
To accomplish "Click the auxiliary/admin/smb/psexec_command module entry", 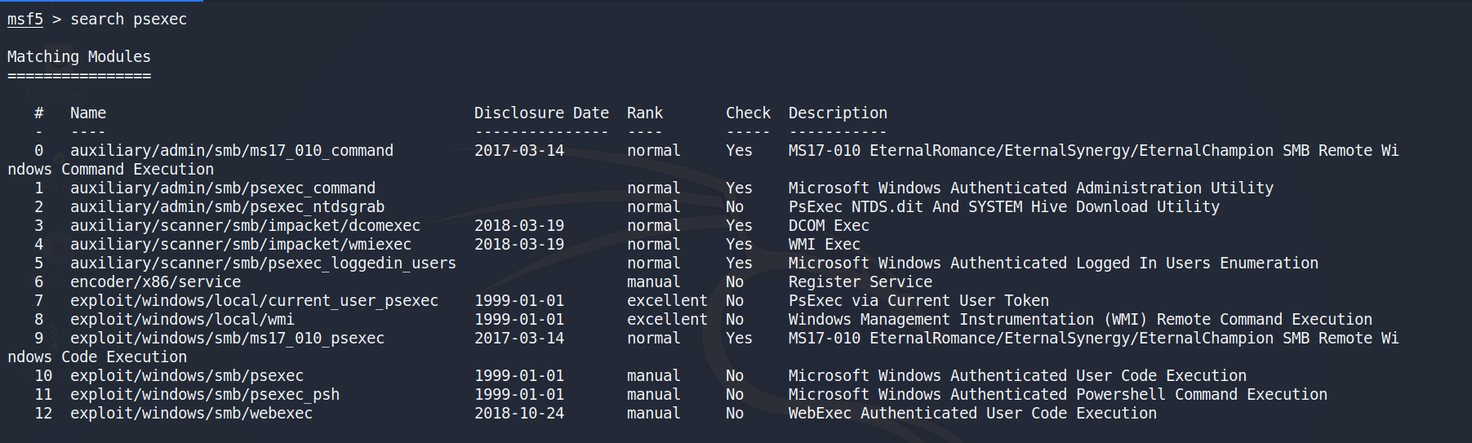I will click(x=222, y=188).
